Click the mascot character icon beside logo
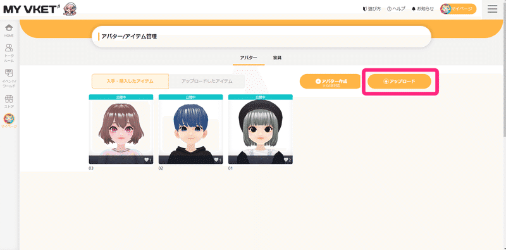Viewport: 506px width, 250px height. (x=70, y=9)
